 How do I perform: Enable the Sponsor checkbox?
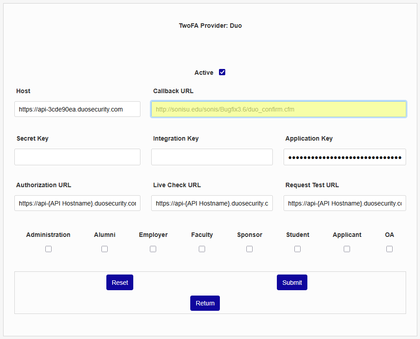point(249,249)
